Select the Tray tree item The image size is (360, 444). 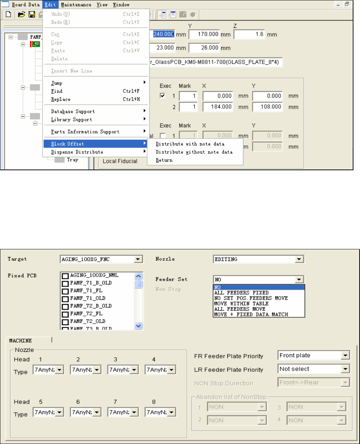pos(72,160)
